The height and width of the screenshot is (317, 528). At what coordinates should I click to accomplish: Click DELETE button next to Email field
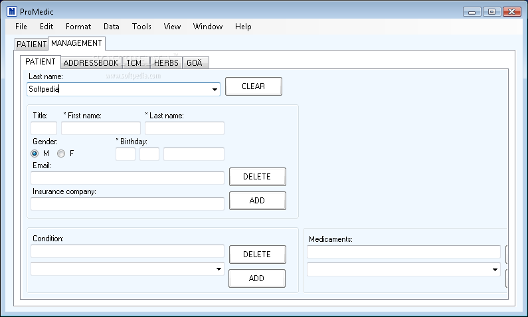pyautogui.click(x=258, y=177)
